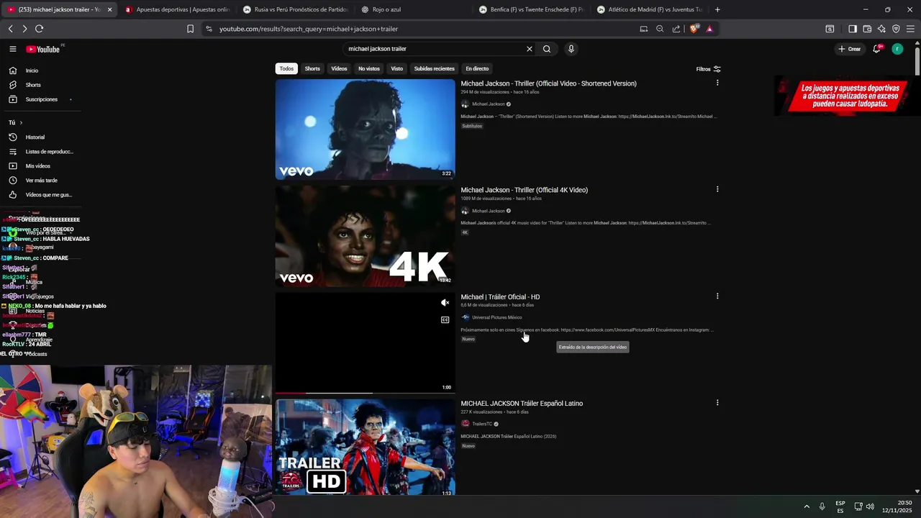
Task: Open more options for Thriller 4K Video
Action: [x=717, y=190]
